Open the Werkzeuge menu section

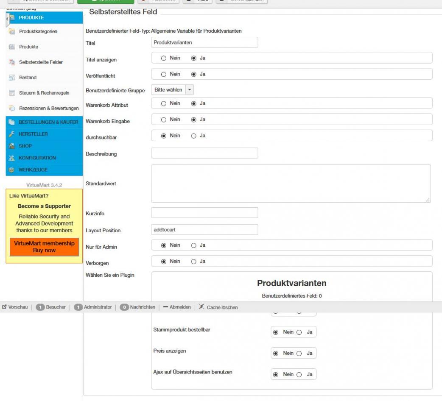tap(33, 170)
